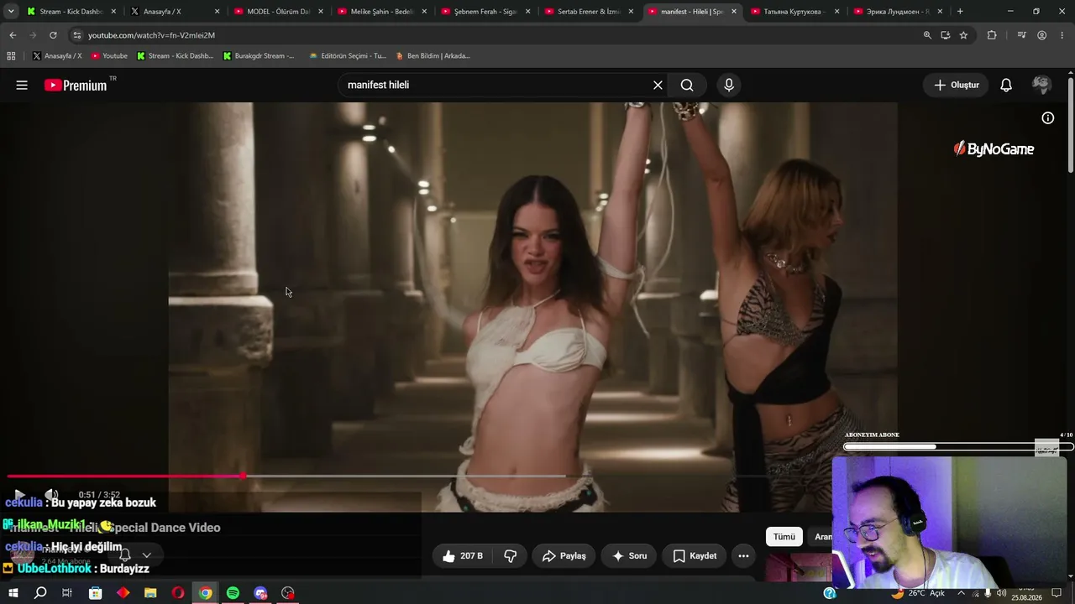Open YouTube notifications bell
The image size is (1075, 604).
point(1006,85)
